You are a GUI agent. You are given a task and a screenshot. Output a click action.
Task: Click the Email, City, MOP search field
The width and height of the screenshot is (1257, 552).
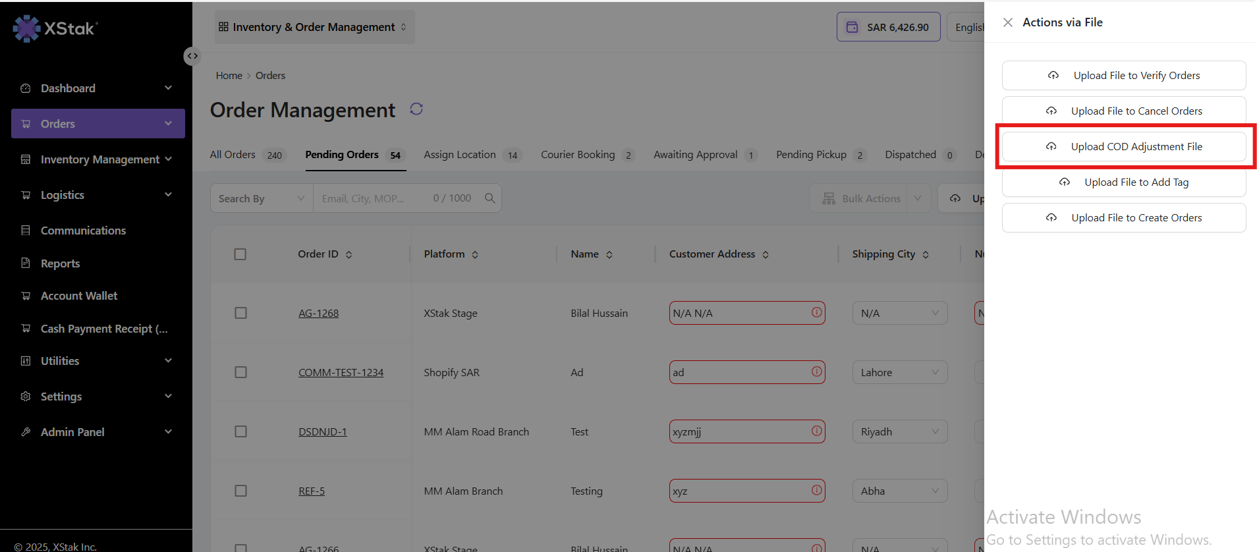click(x=372, y=198)
